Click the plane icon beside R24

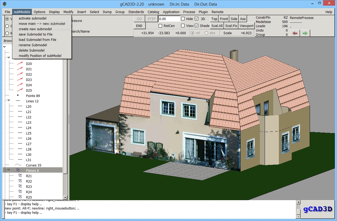coord(20,192)
